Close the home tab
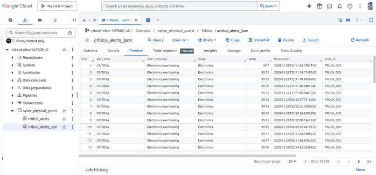The image size is (376, 175). pyautogui.click(x=95, y=20)
